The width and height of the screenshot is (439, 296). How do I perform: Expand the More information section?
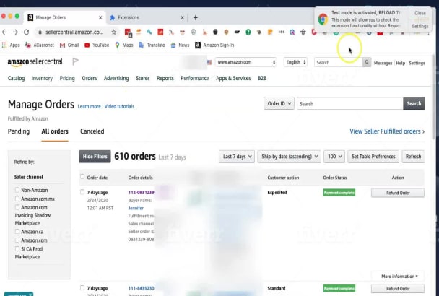click(x=399, y=276)
